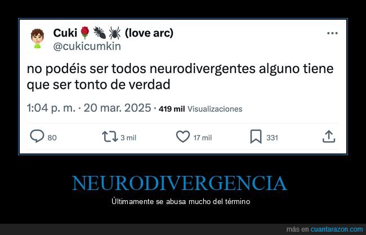Viewport: 366px width, 235px height.
Task: Click the share upload icon
Action: click(x=329, y=137)
